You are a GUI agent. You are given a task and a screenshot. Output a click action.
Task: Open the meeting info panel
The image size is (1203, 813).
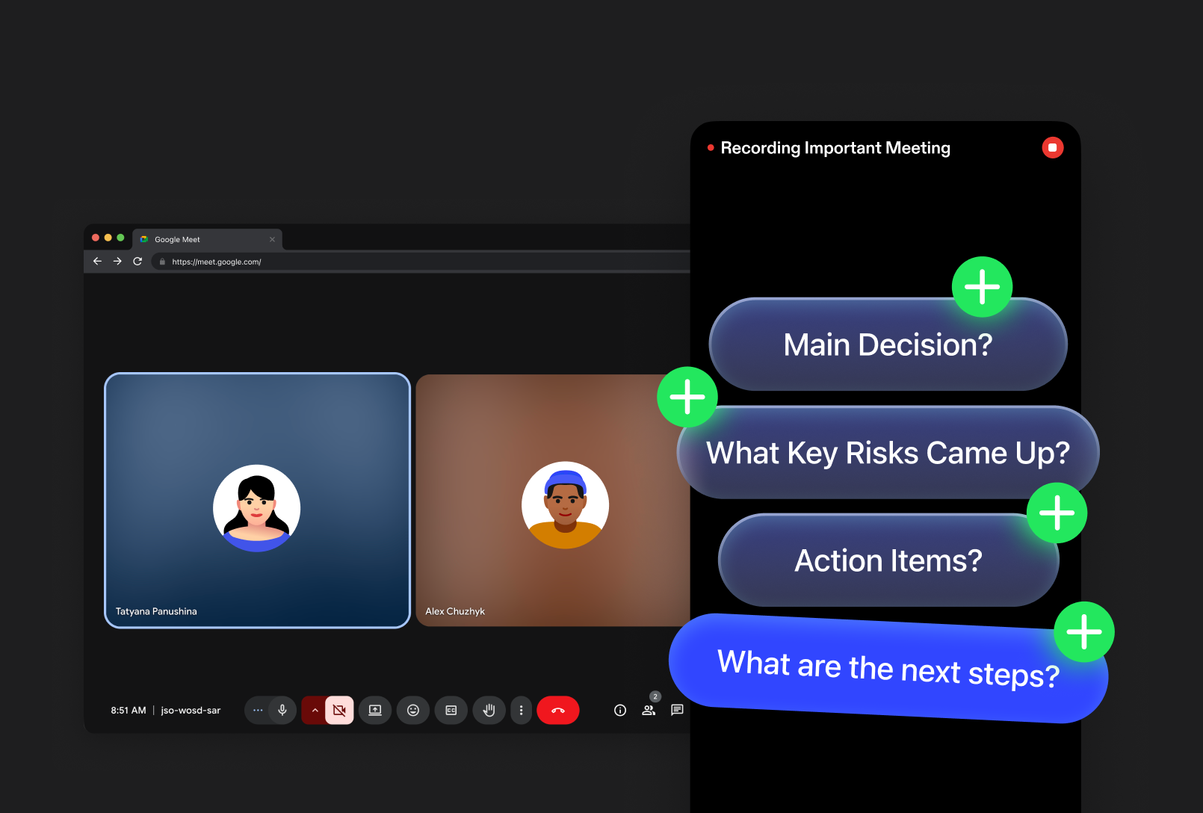619,710
